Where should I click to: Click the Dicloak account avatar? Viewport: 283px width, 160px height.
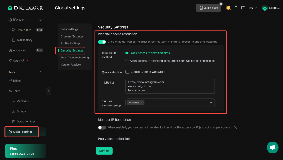265,8
